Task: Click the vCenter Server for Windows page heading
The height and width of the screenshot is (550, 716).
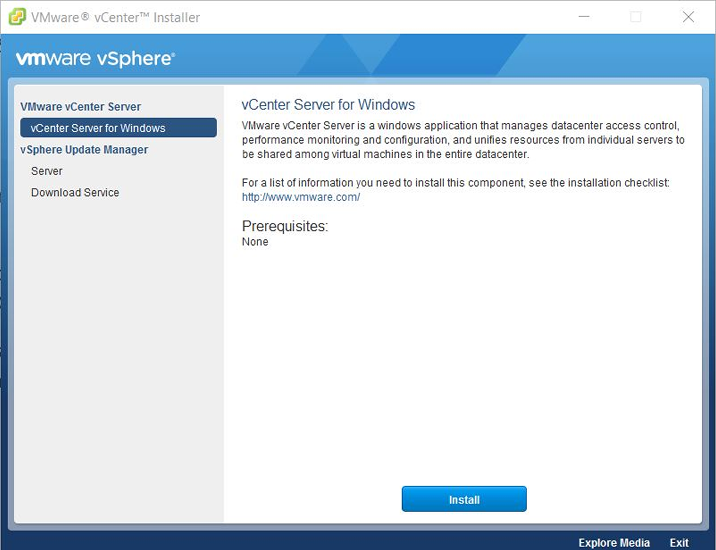Action: point(328,105)
